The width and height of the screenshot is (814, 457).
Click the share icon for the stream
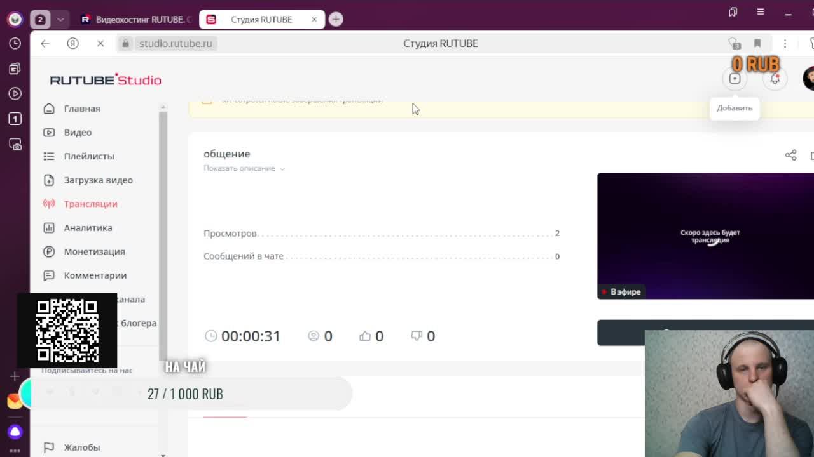pos(790,156)
